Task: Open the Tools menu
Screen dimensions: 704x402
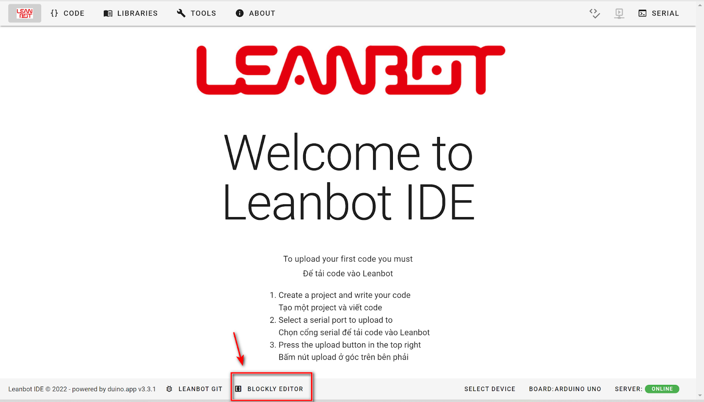Action: tap(197, 13)
